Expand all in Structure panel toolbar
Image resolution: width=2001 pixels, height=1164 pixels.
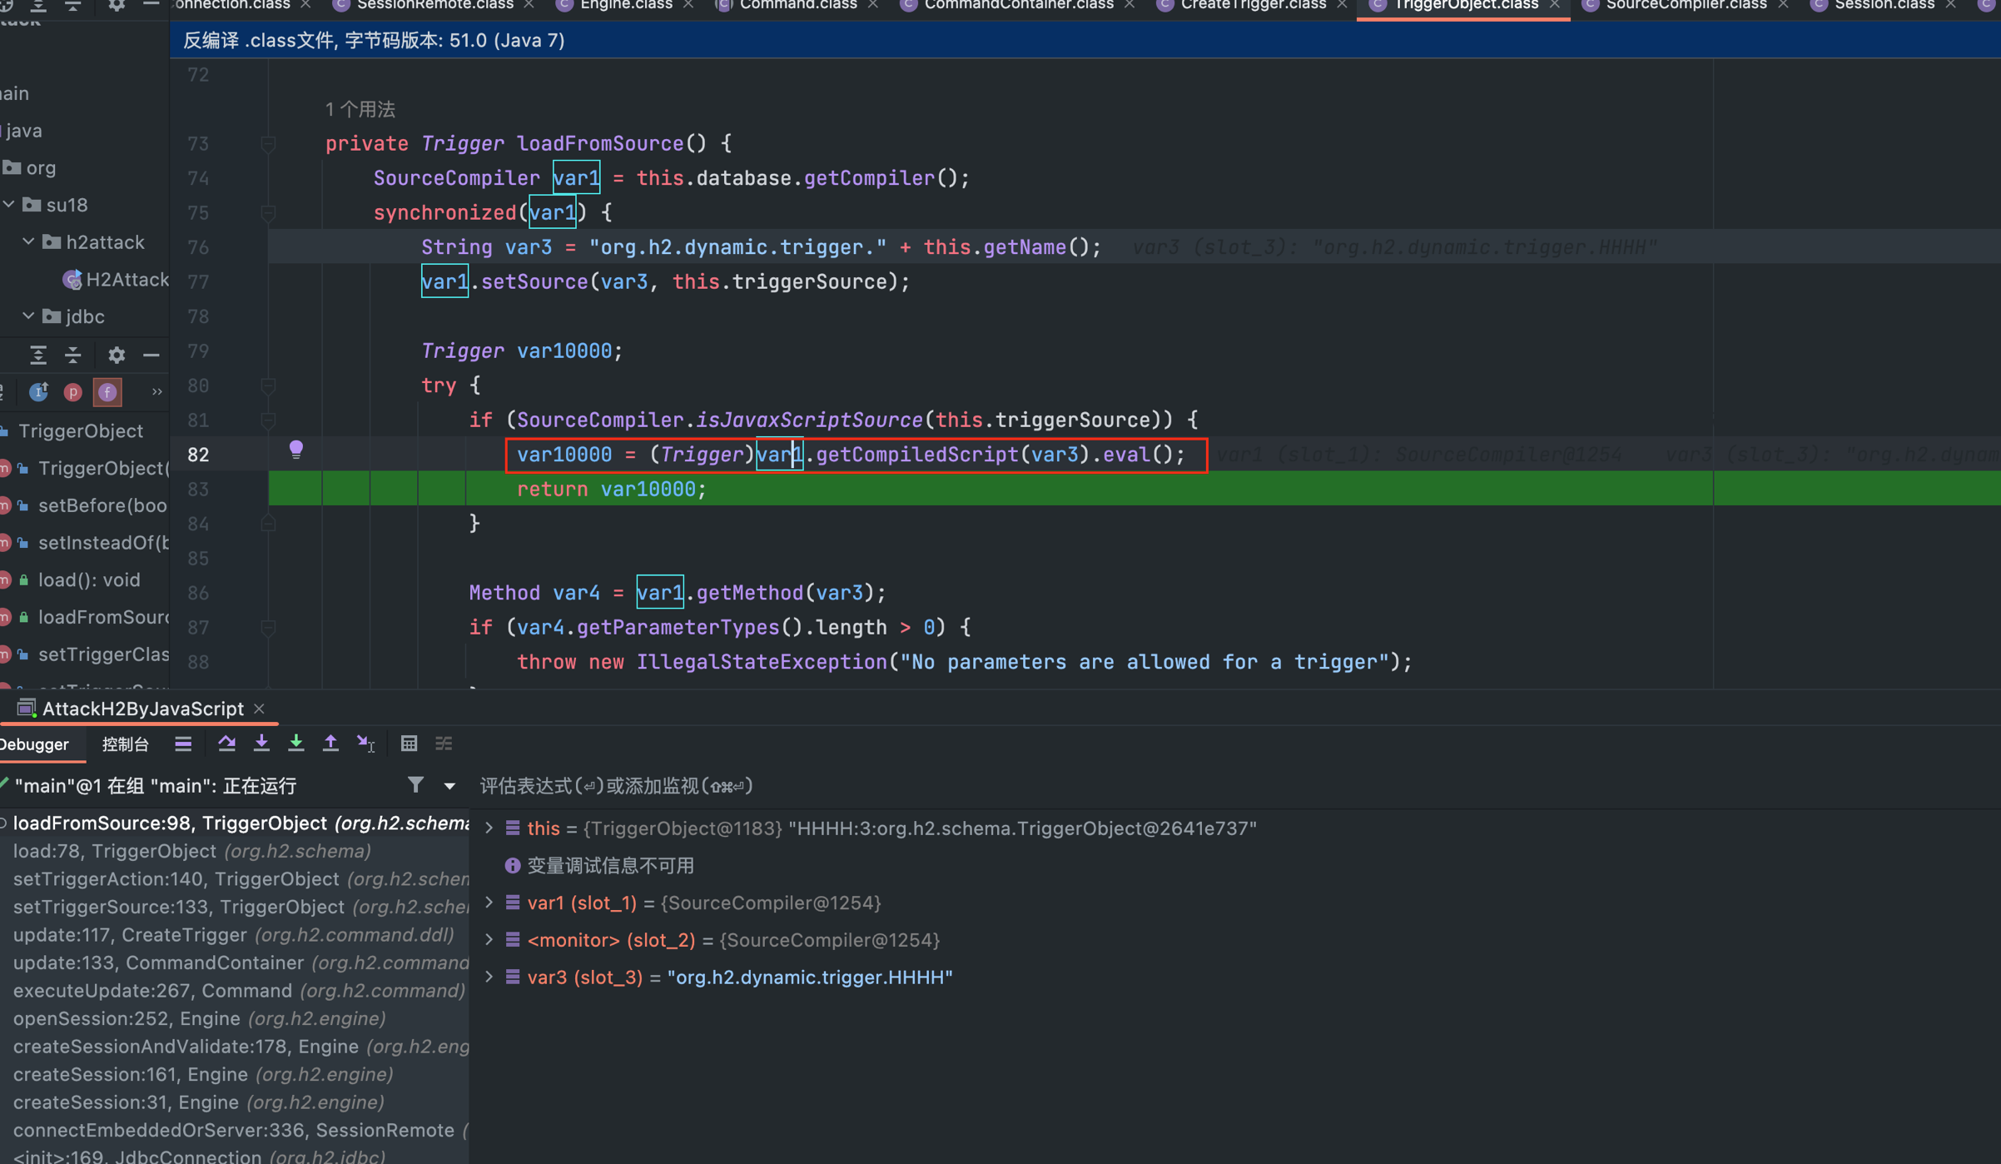[x=38, y=356]
